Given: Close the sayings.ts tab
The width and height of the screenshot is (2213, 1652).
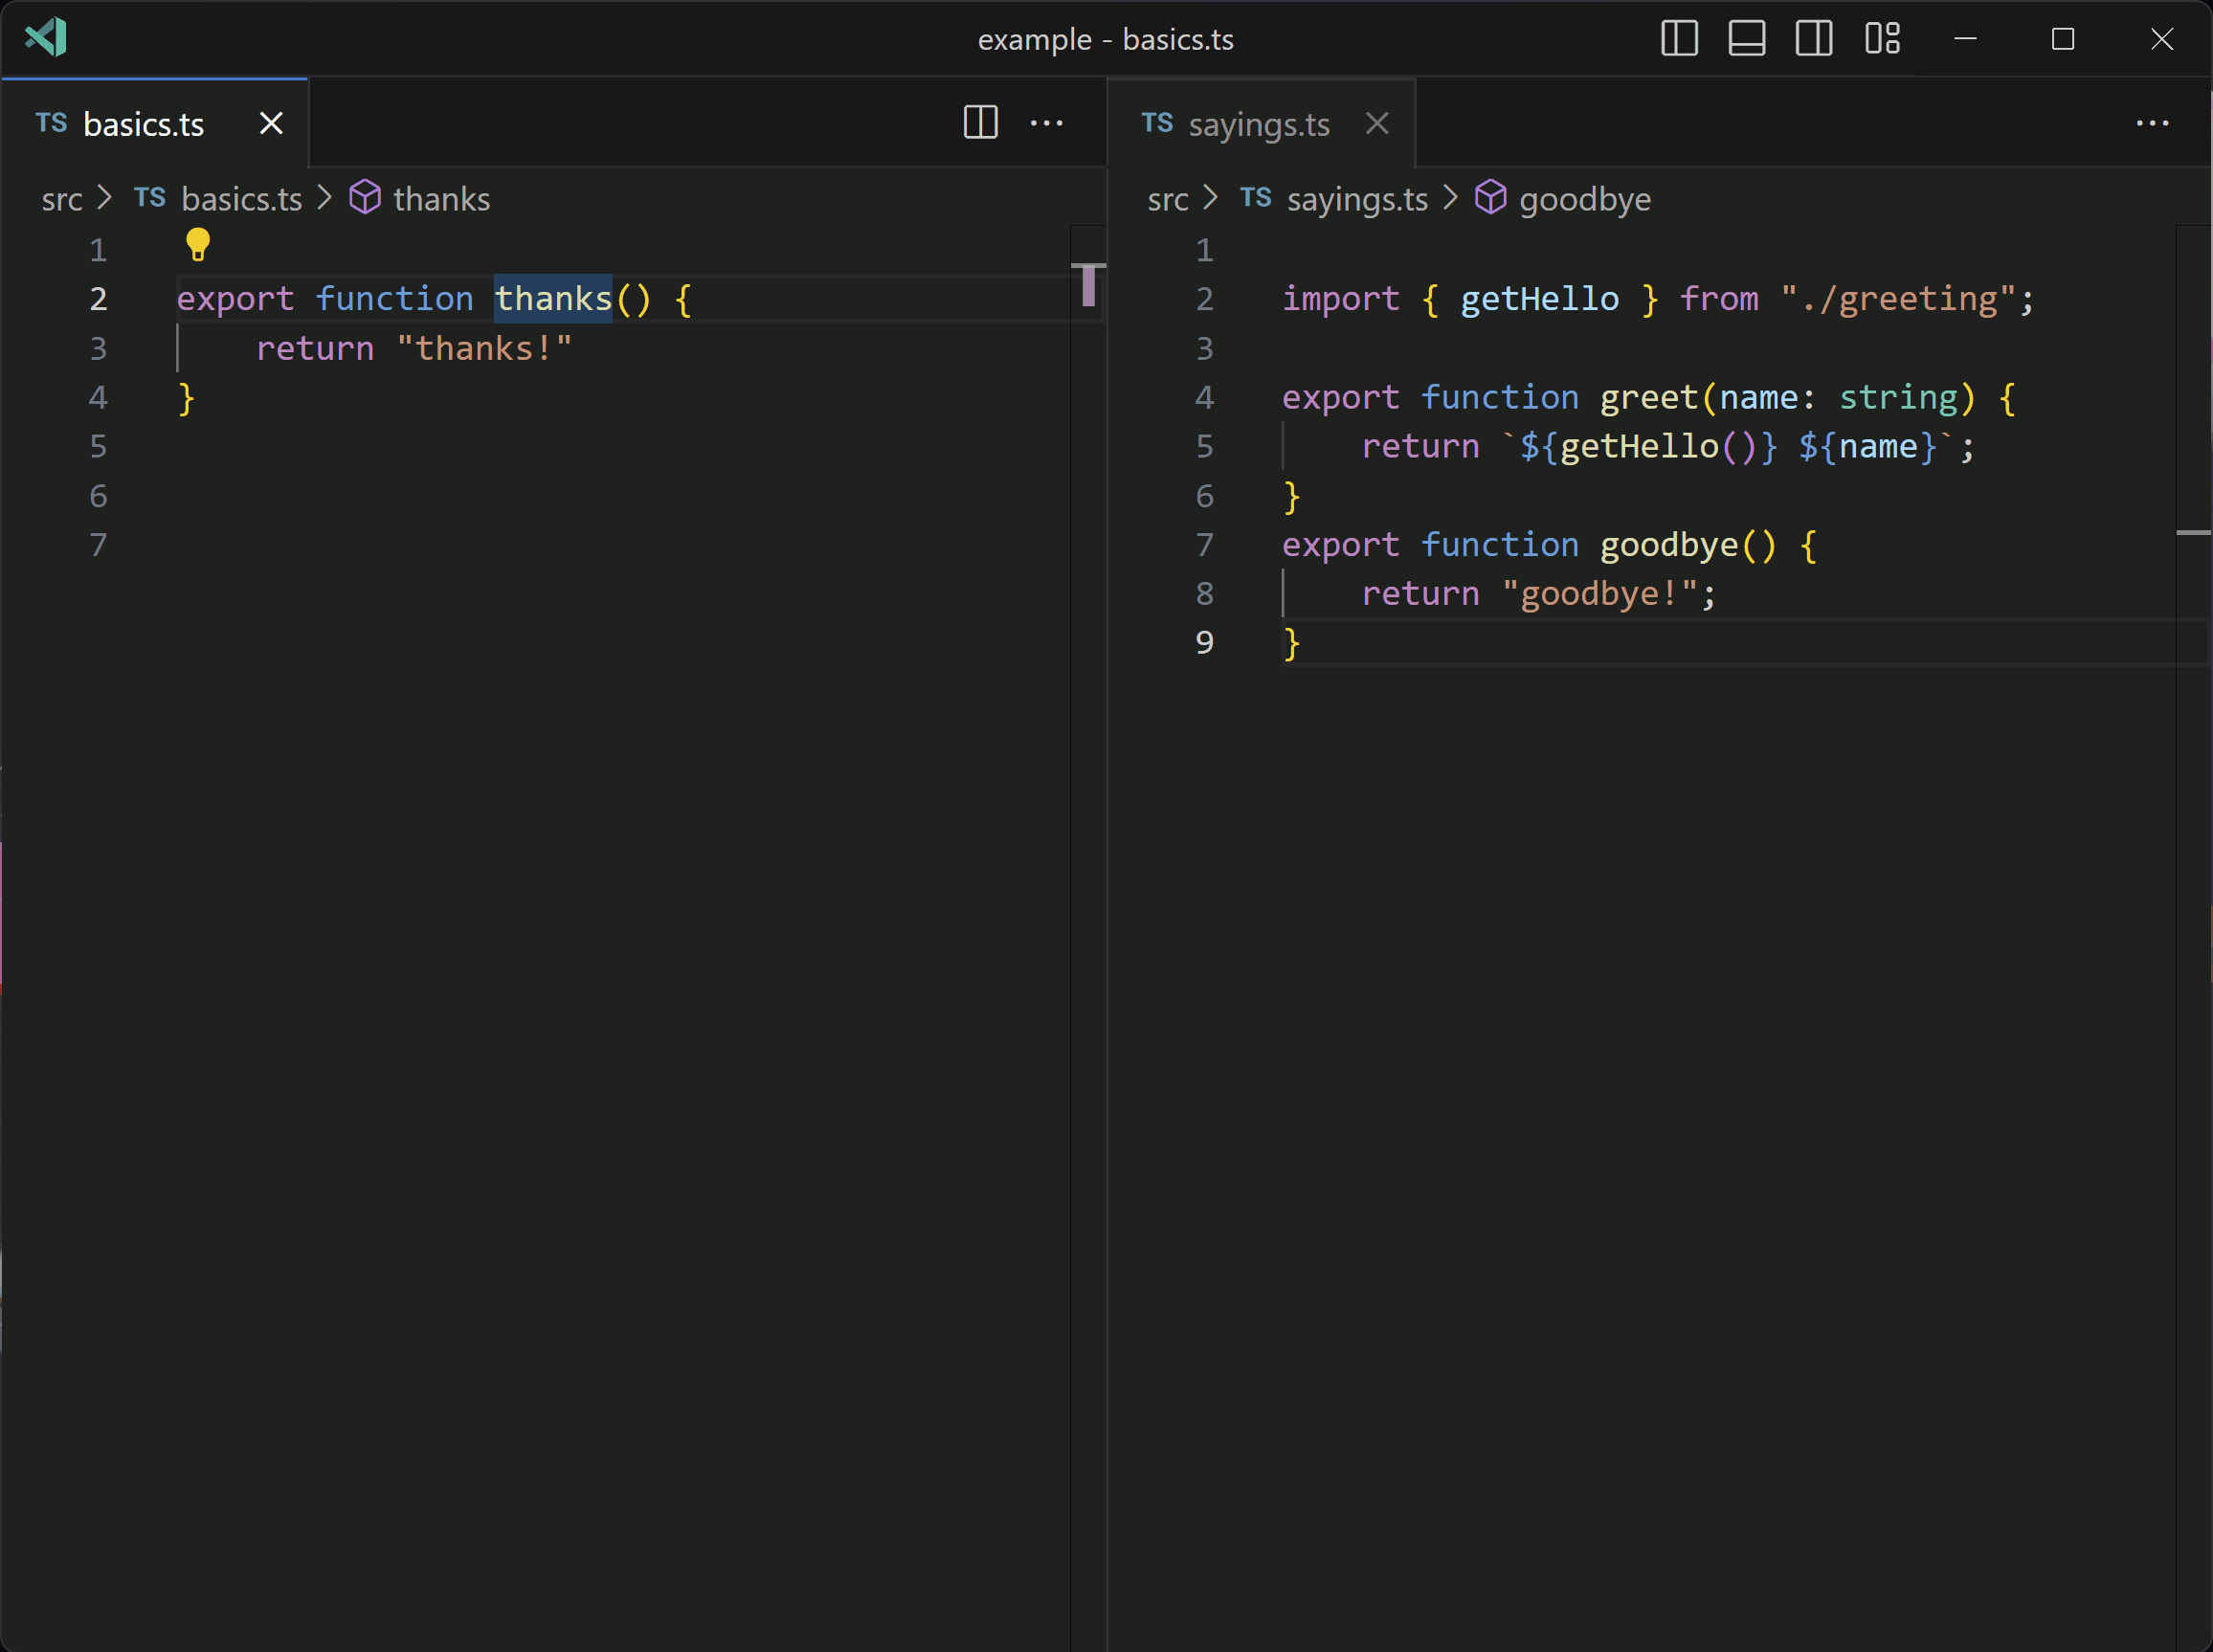Looking at the screenshot, I should coord(1377,123).
